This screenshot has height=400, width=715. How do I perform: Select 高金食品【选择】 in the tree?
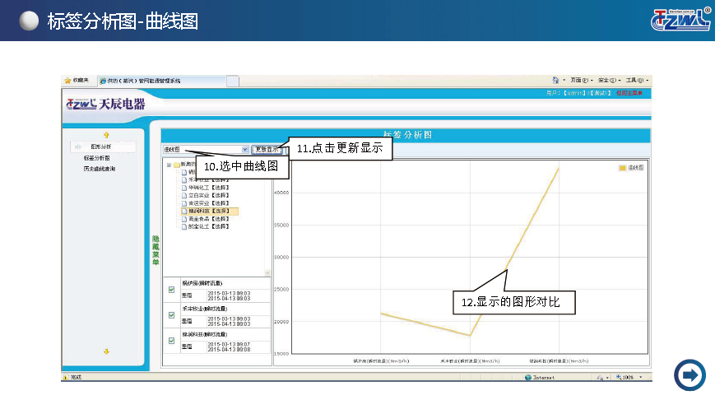pyautogui.click(x=208, y=219)
